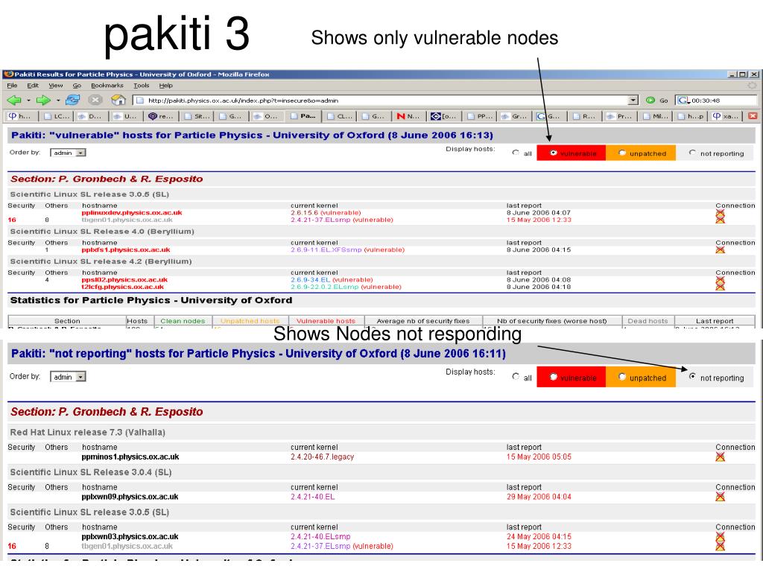Close the current tab with red X
763x572 pixels.
pos(753,115)
